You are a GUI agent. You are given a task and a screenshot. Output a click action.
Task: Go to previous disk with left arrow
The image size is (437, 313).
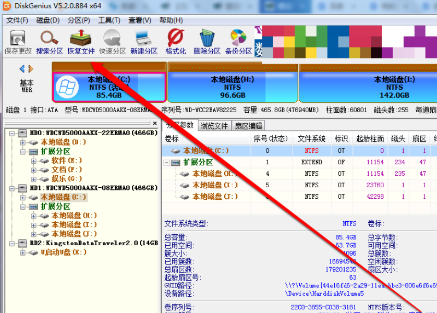[22, 69]
